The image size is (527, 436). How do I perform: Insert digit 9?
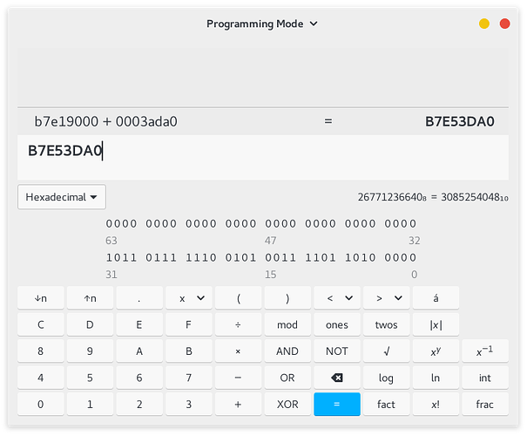[90, 351]
